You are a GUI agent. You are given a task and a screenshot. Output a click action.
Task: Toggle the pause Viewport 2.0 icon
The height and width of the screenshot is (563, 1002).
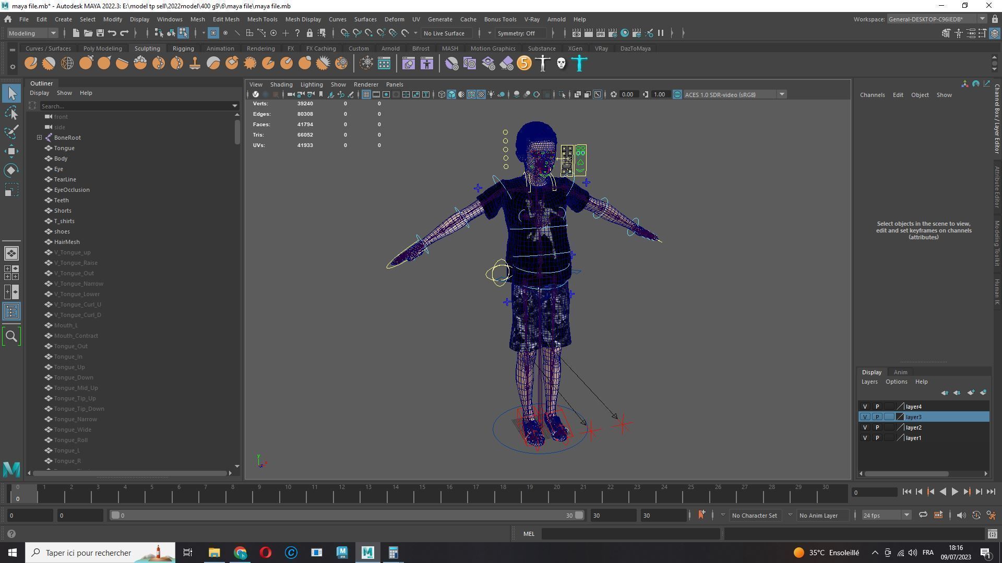pos(661,33)
